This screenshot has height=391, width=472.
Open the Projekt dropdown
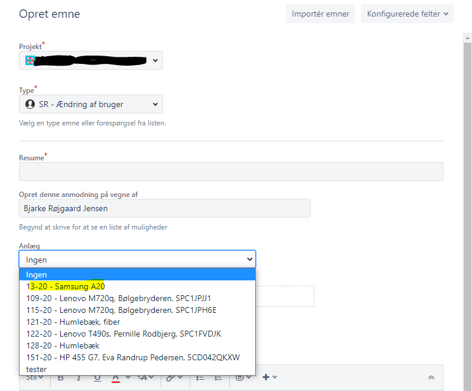pyautogui.click(x=91, y=60)
